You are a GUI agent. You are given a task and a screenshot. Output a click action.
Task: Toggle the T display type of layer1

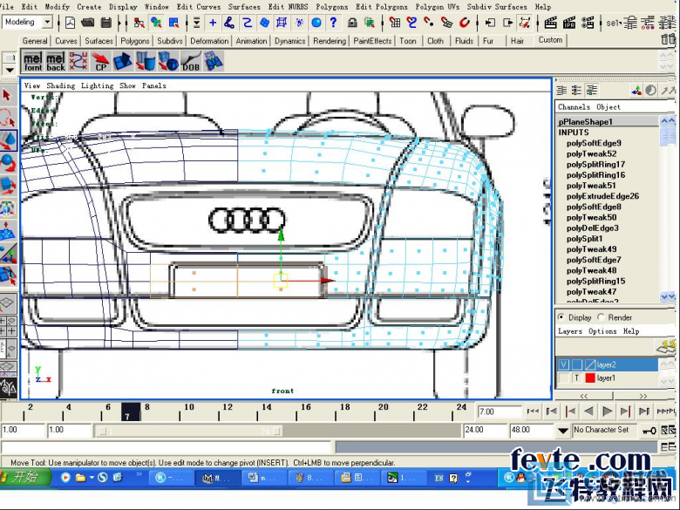pos(577,377)
